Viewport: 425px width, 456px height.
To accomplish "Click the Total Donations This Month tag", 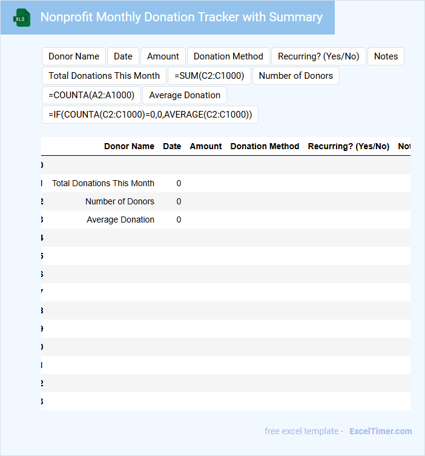I will tap(104, 76).
